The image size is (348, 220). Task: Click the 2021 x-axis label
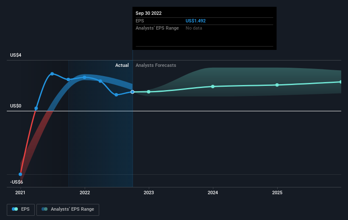(x=20, y=192)
